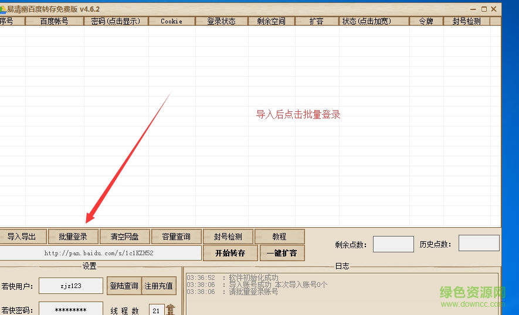Click the 历史点数 box
The image size is (519, 315).
point(479,243)
